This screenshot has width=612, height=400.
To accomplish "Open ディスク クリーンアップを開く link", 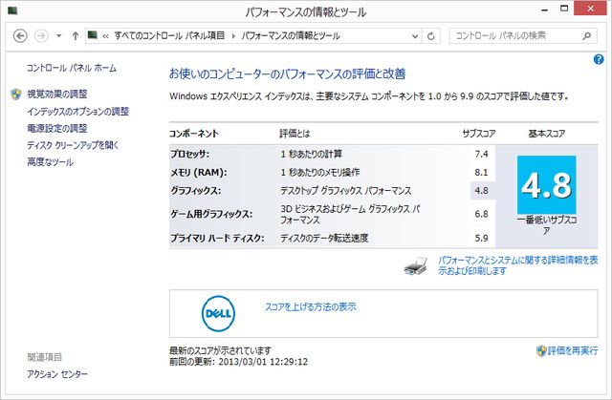I will pyautogui.click(x=73, y=145).
